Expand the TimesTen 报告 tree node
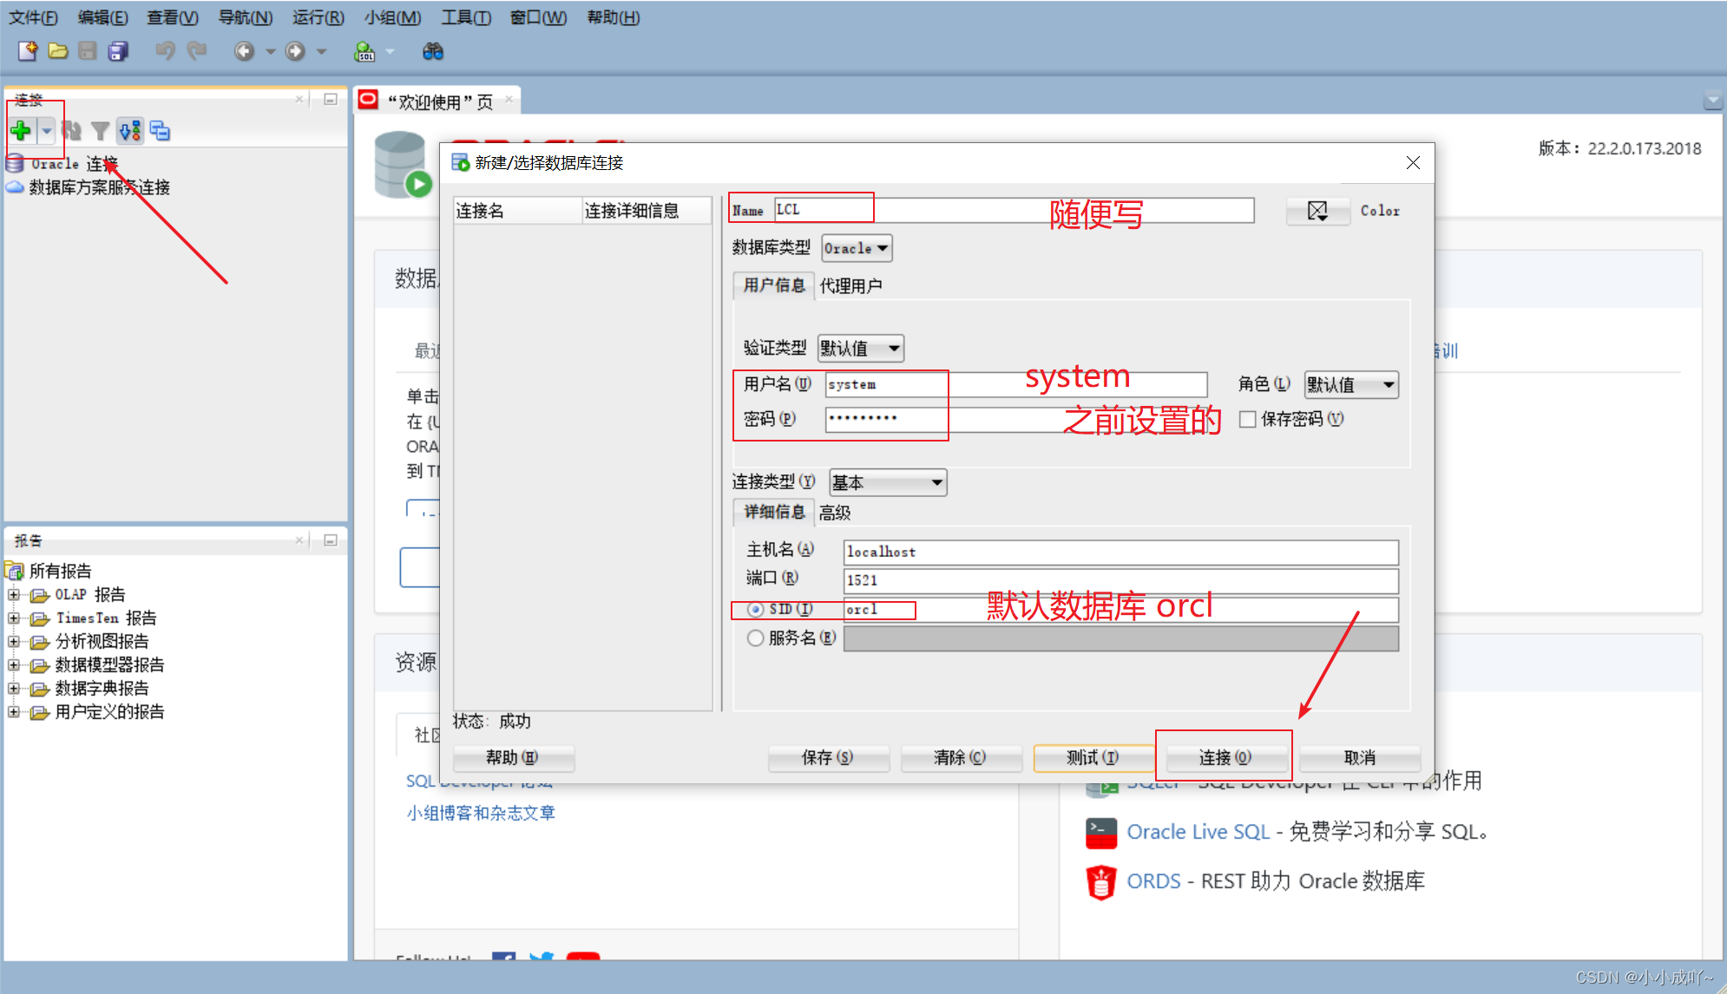This screenshot has height=994, width=1727. tap(13, 618)
